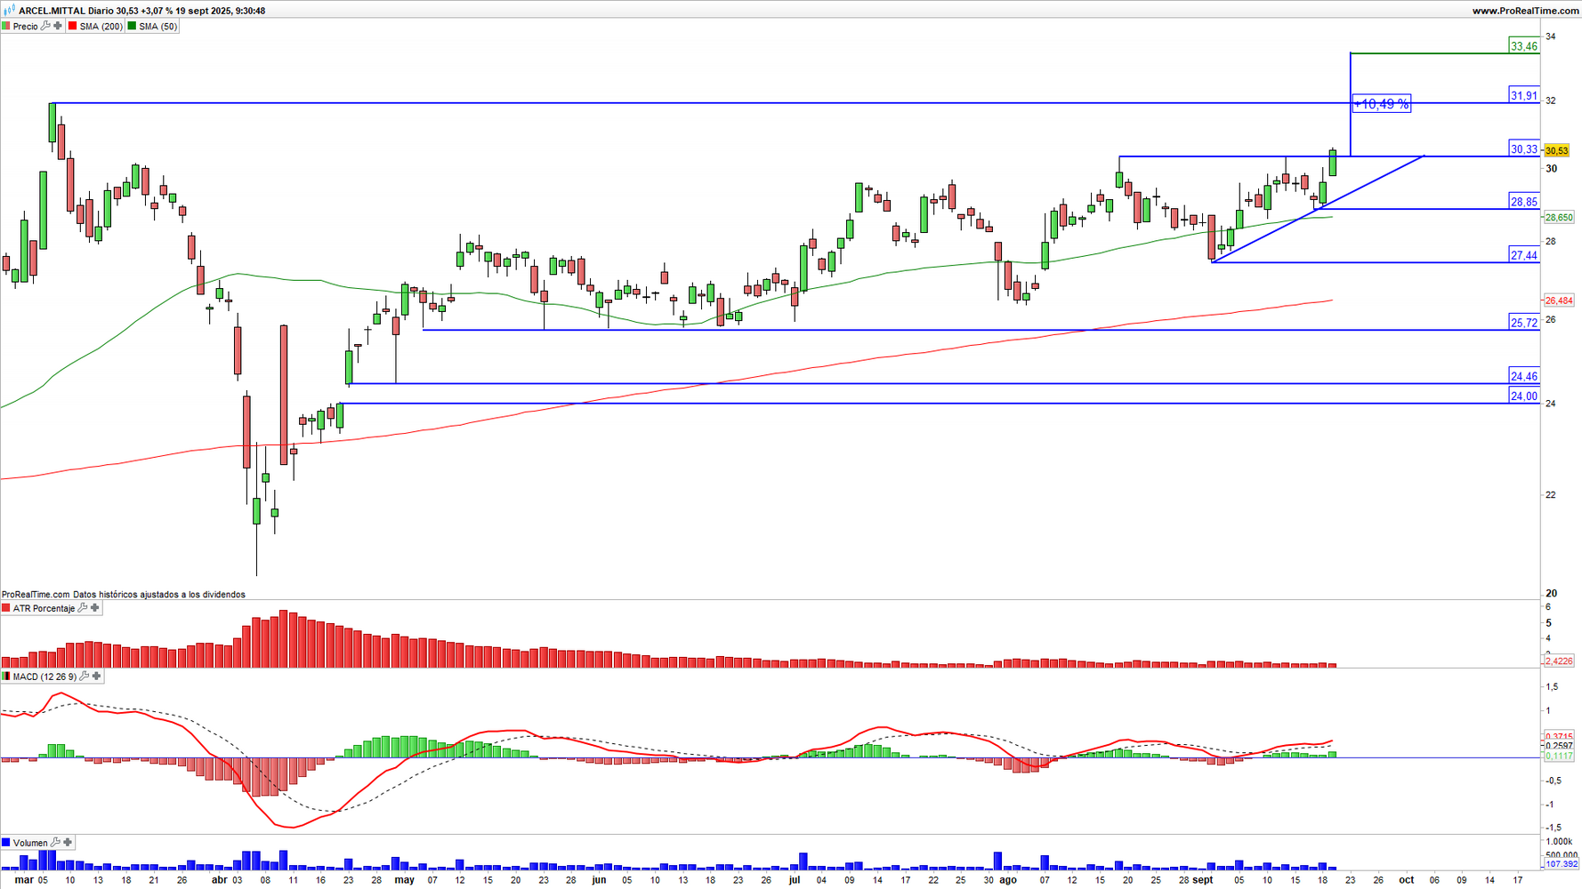Viewport: 1582px width, 889px height.
Task: Select the SMA (50) indicator label
Action: point(158,27)
